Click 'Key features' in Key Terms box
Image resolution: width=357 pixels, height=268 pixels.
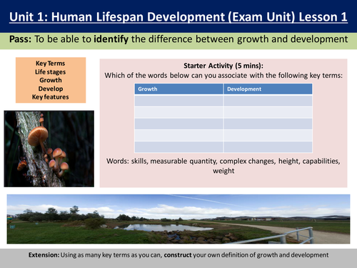pos(51,97)
